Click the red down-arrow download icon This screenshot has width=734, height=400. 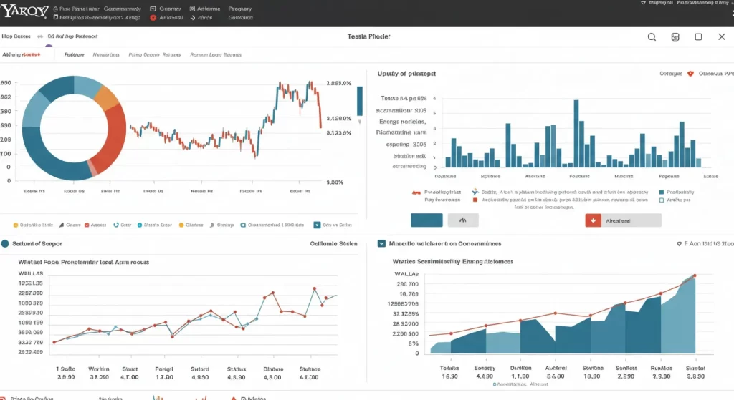(593, 220)
